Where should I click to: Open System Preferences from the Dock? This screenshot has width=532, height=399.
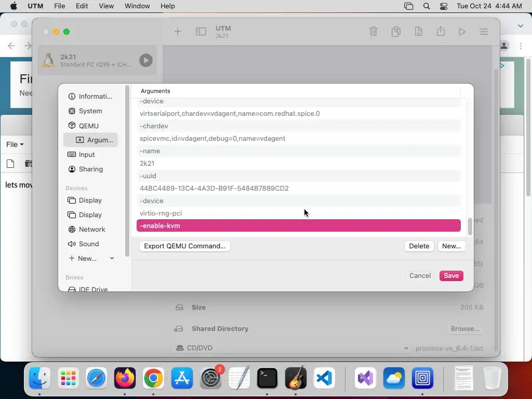click(x=210, y=378)
